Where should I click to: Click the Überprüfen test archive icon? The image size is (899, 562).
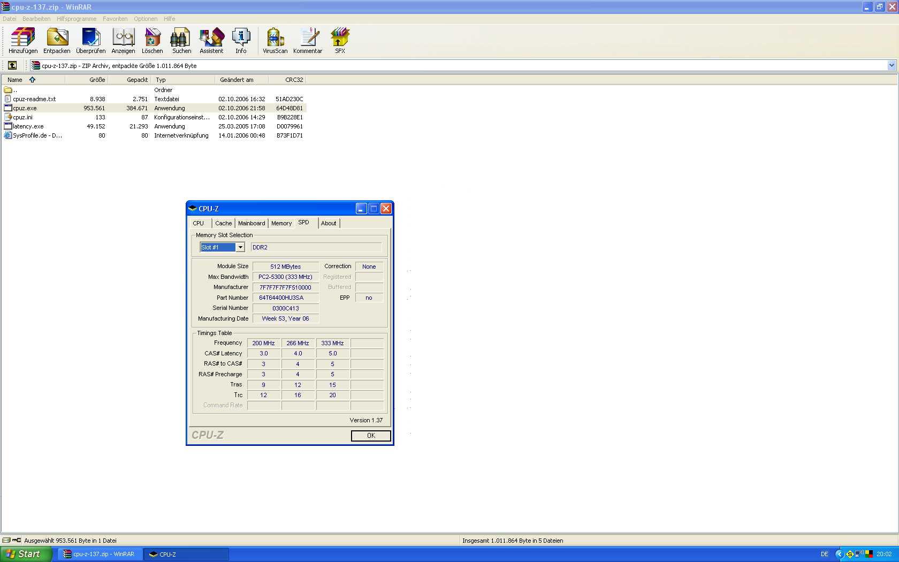pyautogui.click(x=91, y=41)
